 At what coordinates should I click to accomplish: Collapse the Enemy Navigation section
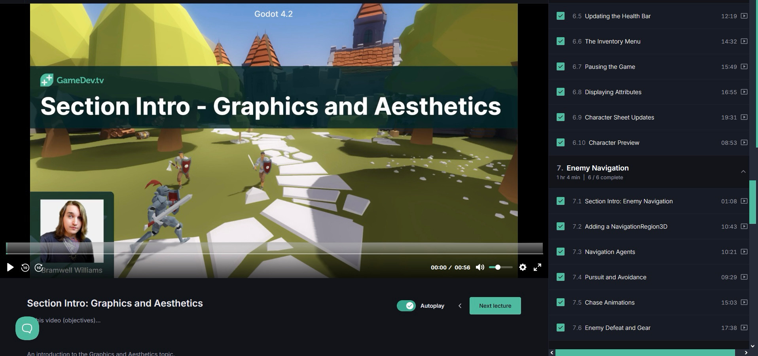(743, 172)
